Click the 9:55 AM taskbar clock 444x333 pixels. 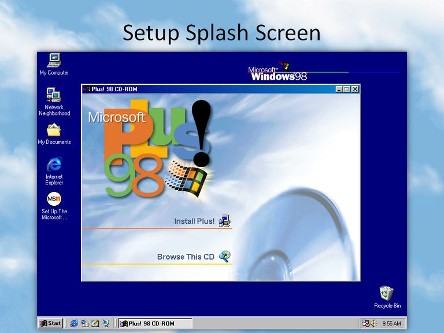[x=391, y=323]
